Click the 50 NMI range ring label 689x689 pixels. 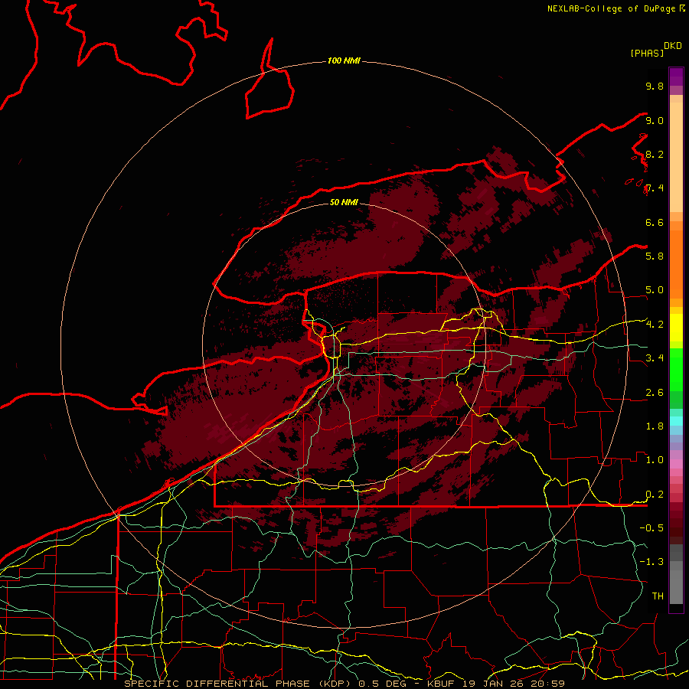(344, 202)
